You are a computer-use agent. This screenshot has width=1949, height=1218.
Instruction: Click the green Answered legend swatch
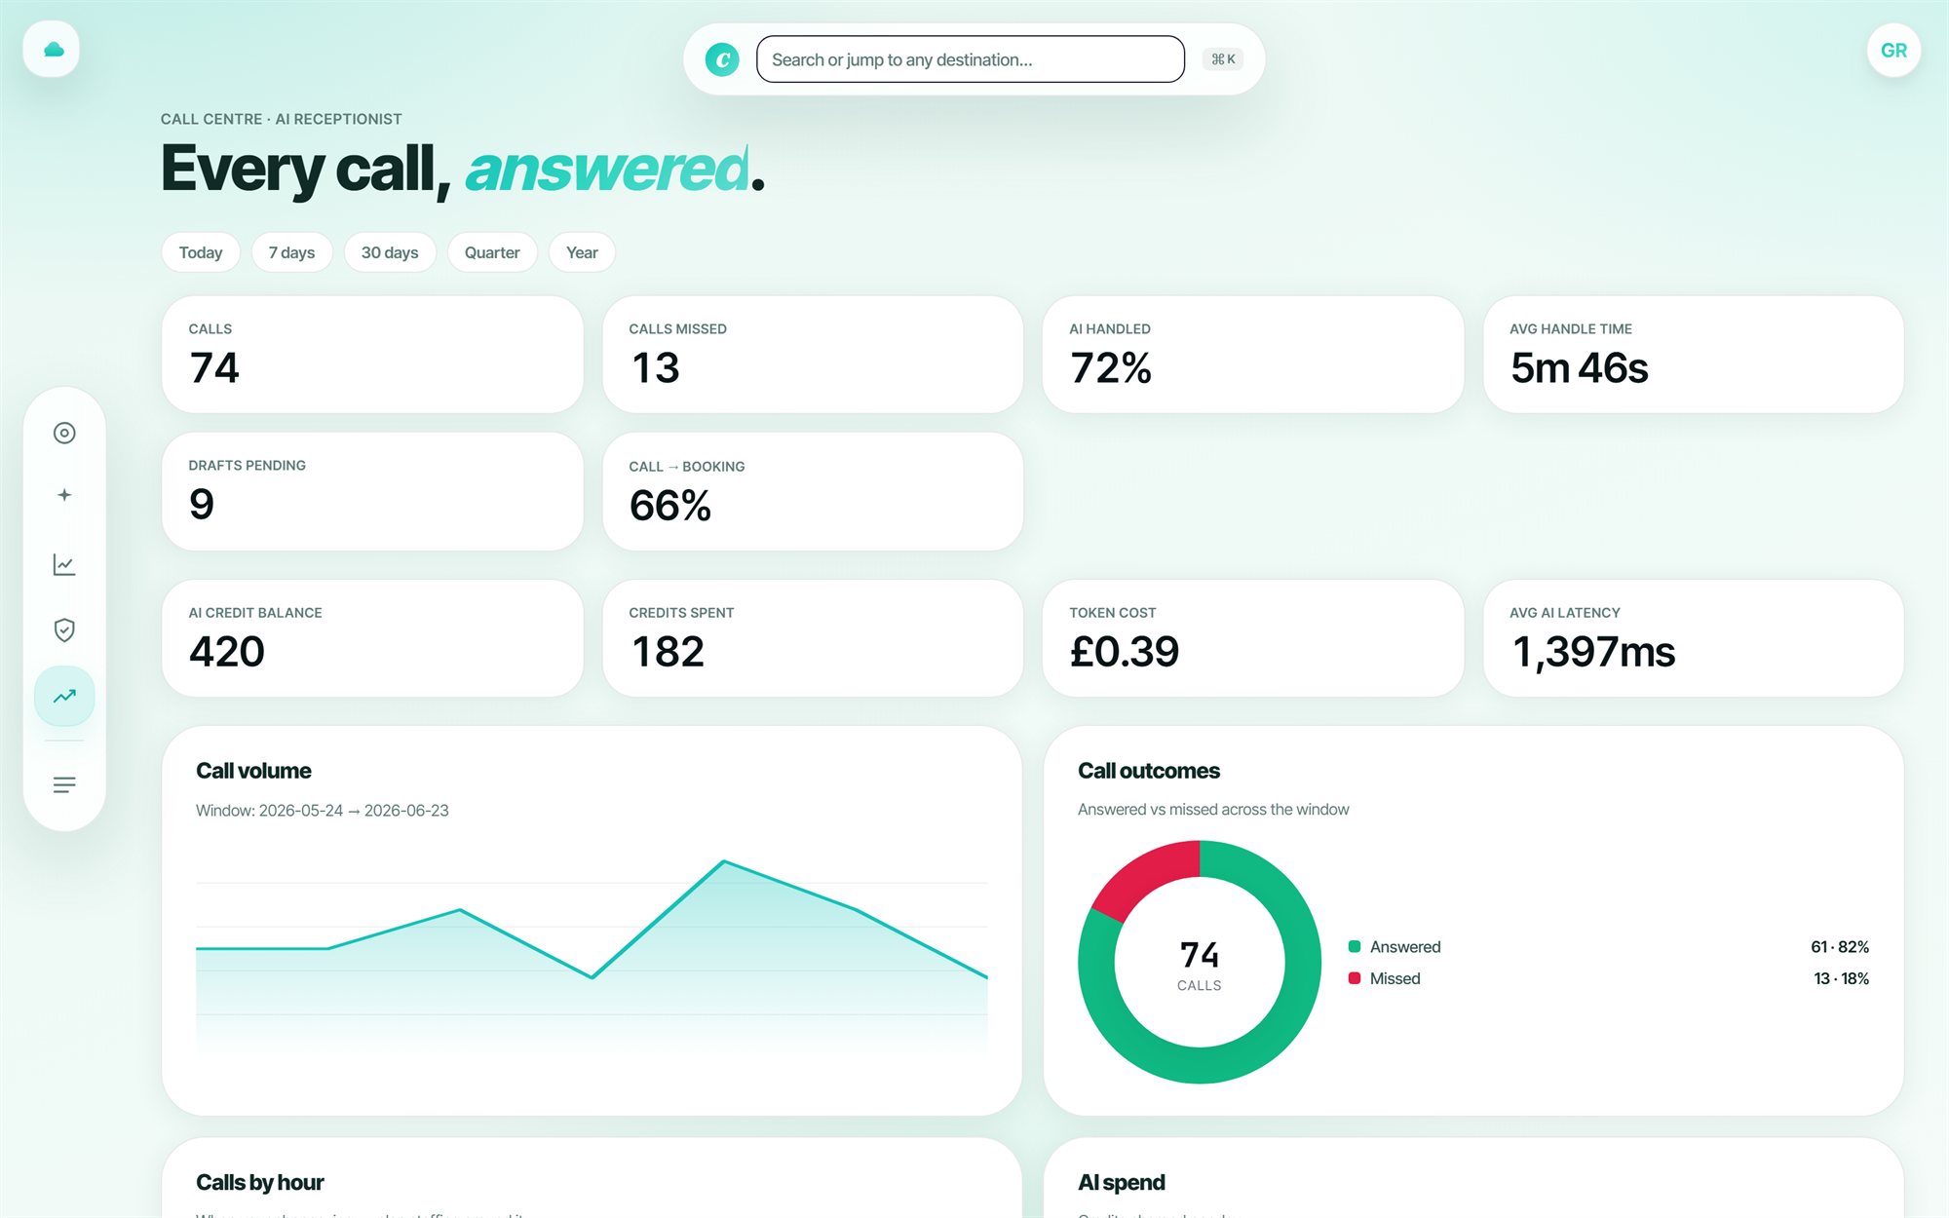point(1355,946)
